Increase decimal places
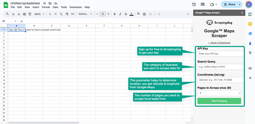This screenshot has height=124, width=255. tap(67, 14)
